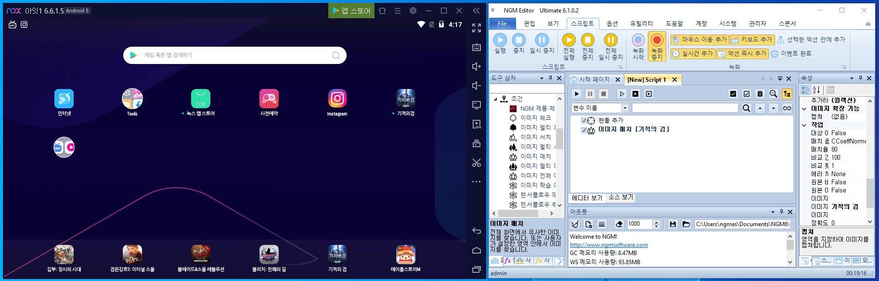The height and width of the screenshot is (281, 879).
Task: Switch to 소스 보기 view tab
Action: pyautogui.click(x=621, y=197)
